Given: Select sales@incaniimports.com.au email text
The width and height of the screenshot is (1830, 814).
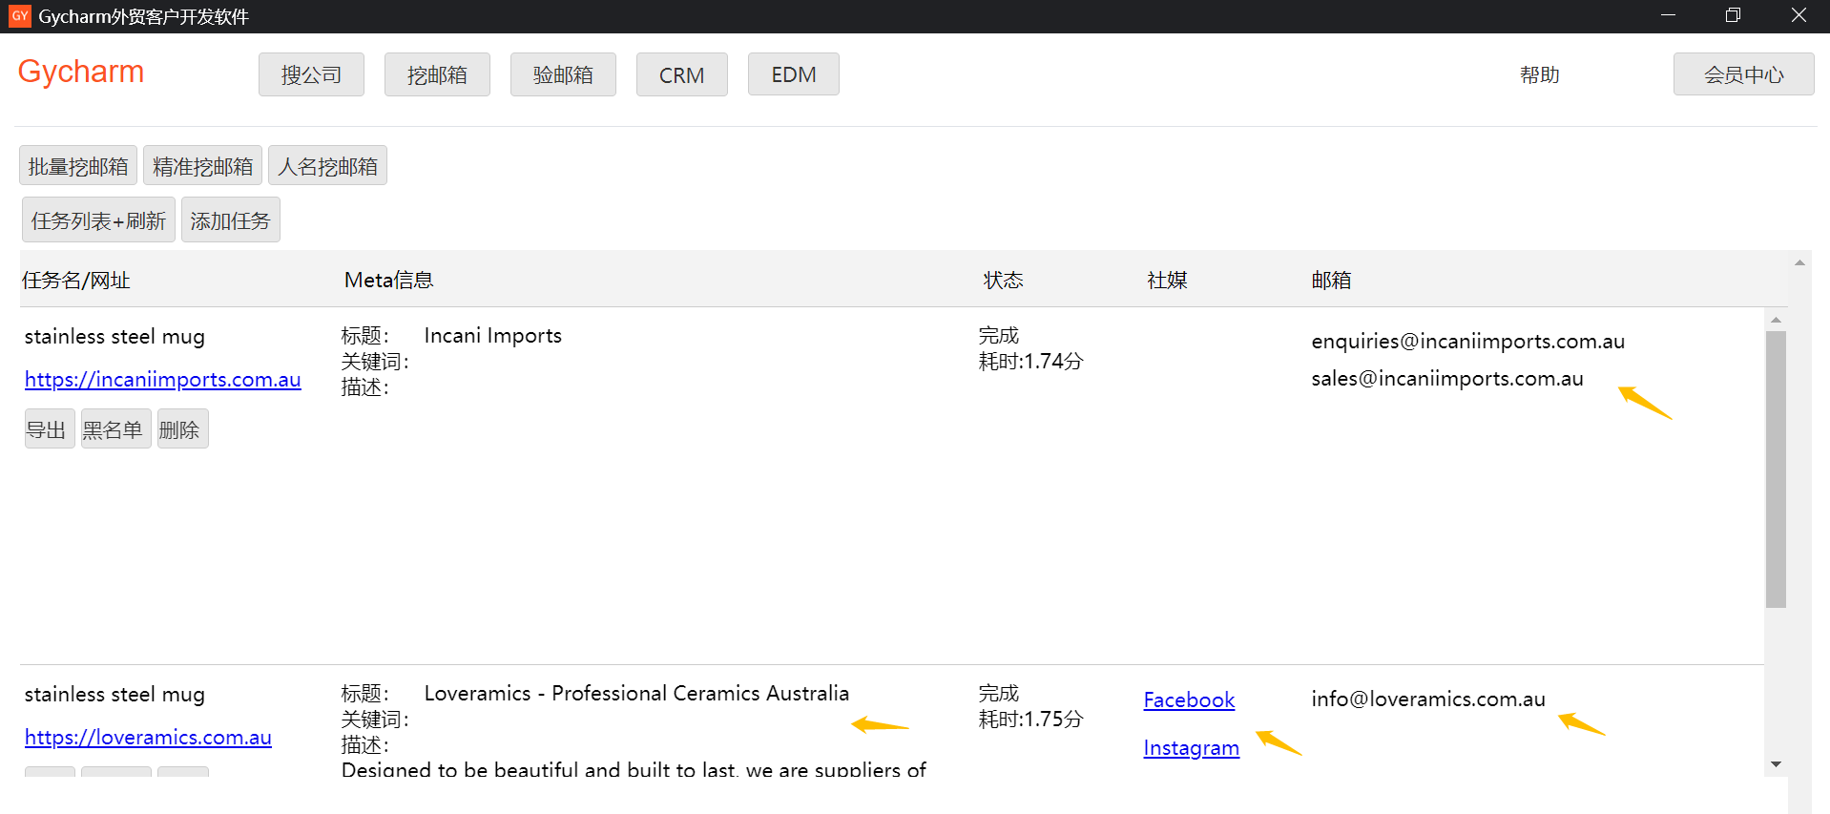Looking at the screenshot, I should 1447,379.
